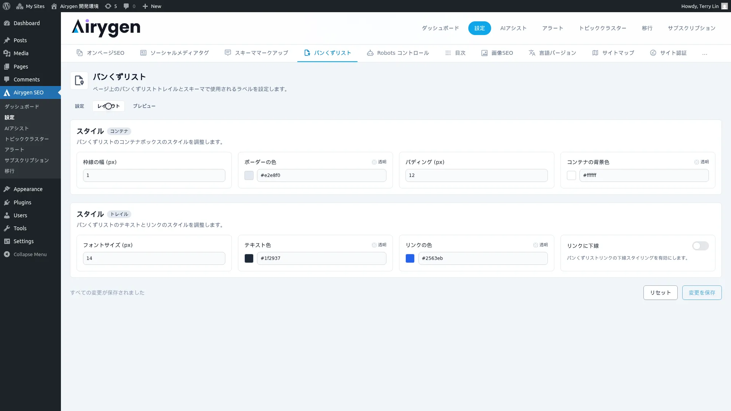Click the Appearance brush icon

[7, 189]
